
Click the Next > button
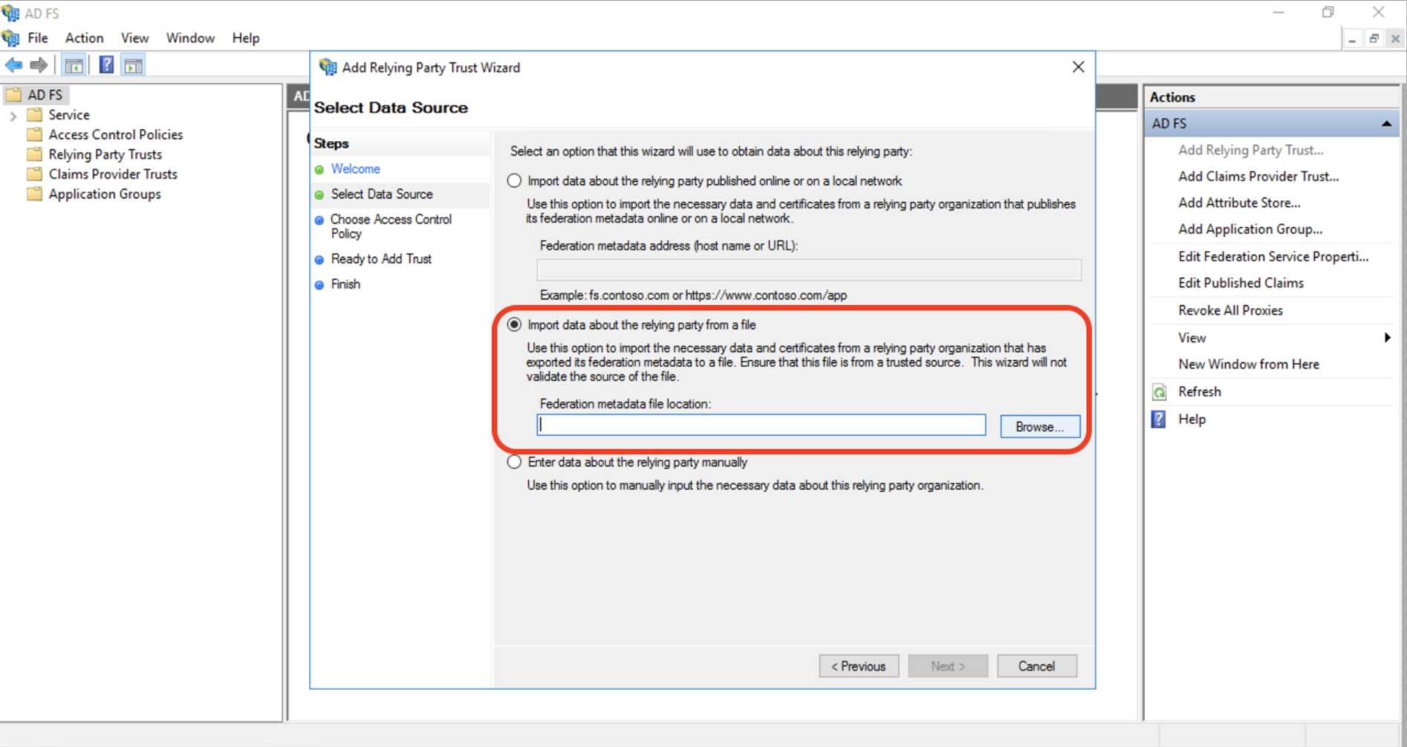pos(948,666)
